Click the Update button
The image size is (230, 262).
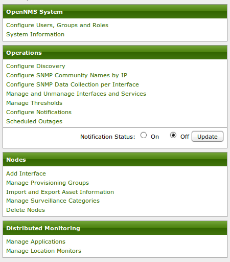click(208, 137)
